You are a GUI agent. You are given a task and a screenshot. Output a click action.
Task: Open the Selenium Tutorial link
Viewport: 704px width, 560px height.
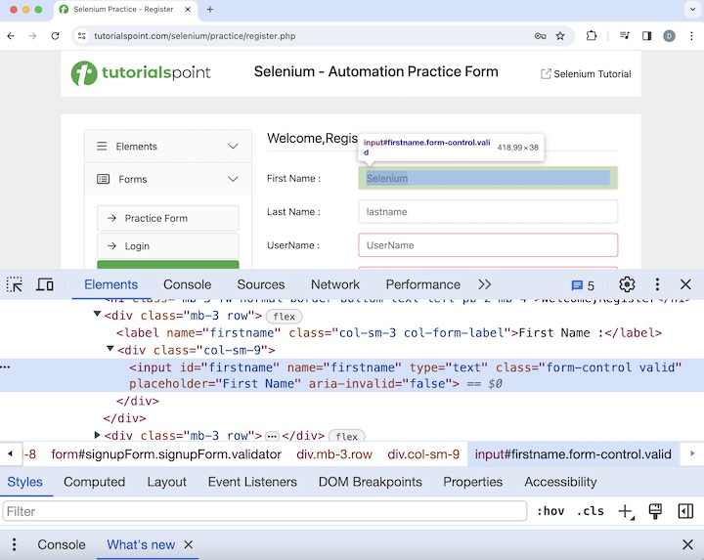[585, 74]
